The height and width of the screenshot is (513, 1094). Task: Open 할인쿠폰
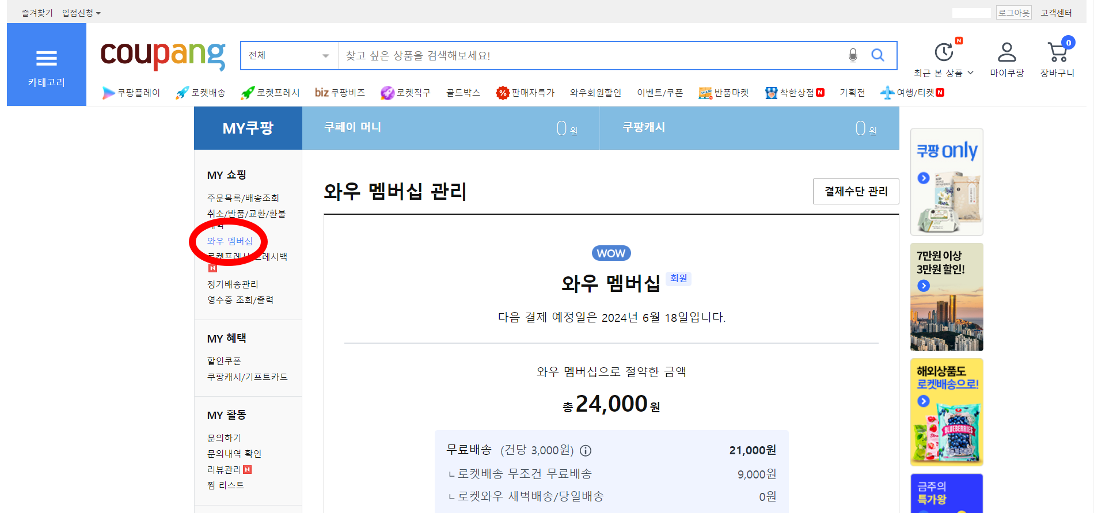pos(224,361)
